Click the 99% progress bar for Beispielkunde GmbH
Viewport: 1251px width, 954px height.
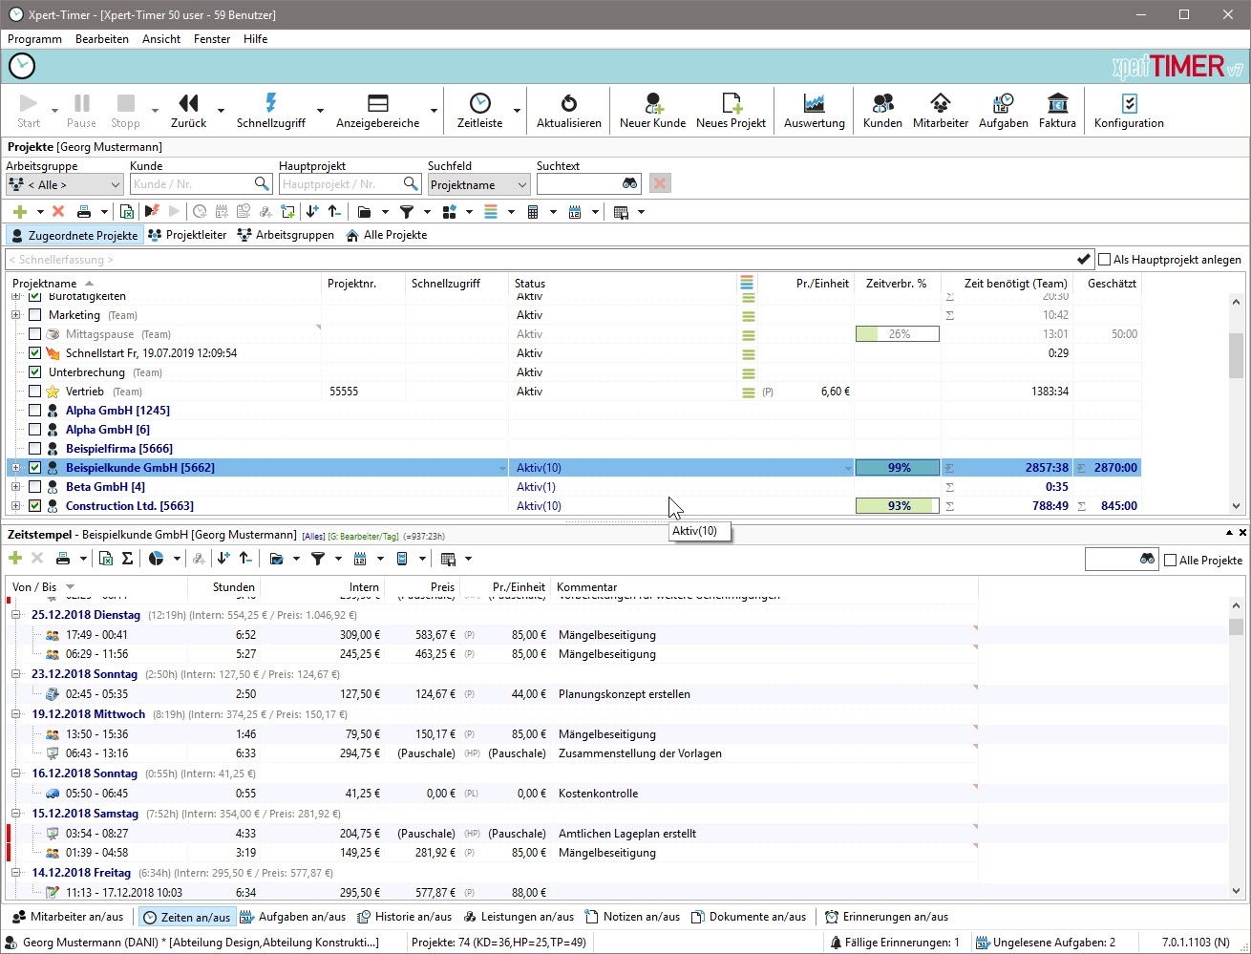pyautogui.click(x=898, y=468)
